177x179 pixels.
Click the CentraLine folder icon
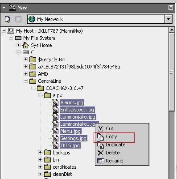[x=33, y=81]
